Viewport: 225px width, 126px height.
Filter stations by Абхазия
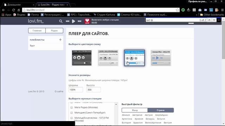126,115
